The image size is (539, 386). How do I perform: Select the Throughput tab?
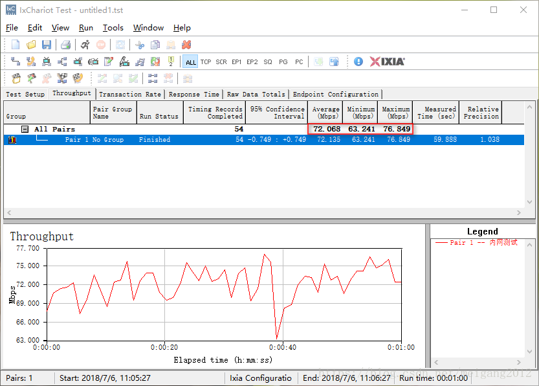point(71,93)
